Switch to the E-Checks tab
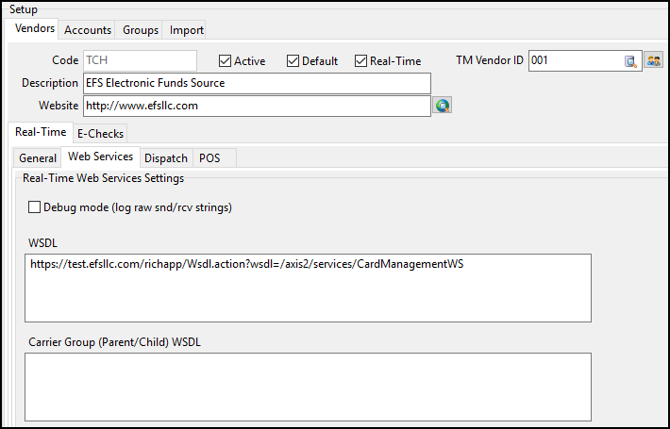The image size is (670, 429). coord(100,134)
